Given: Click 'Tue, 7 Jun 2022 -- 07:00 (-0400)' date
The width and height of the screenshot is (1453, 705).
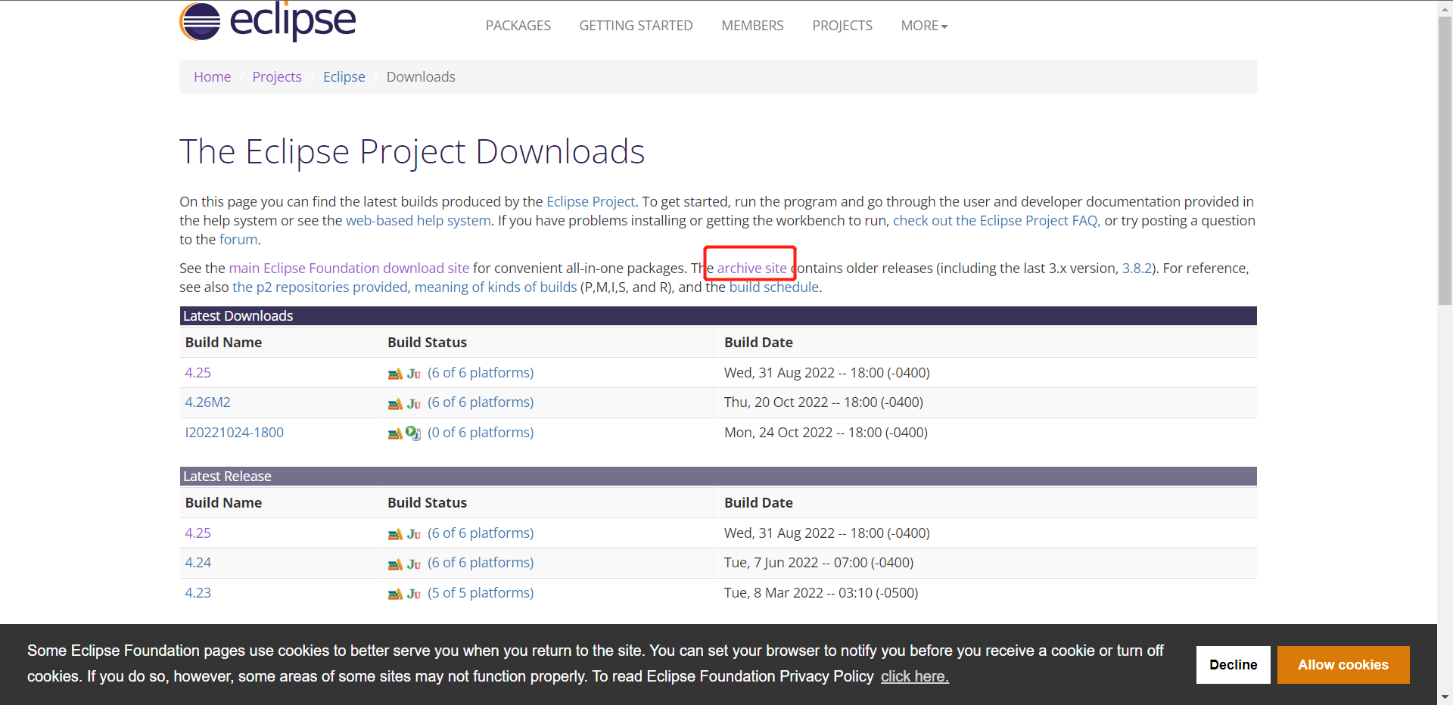Looking at the screenshot, I should click(x=819, y=563).
